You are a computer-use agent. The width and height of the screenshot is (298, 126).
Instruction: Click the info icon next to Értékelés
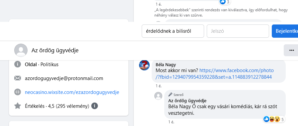coord(95,106)
